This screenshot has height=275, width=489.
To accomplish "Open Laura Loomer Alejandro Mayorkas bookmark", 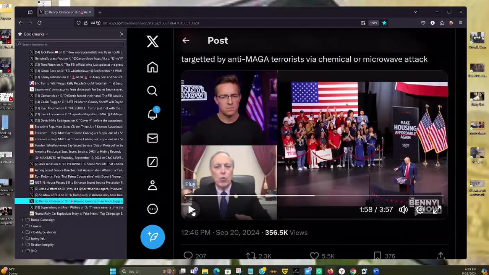I will point(76,114).
